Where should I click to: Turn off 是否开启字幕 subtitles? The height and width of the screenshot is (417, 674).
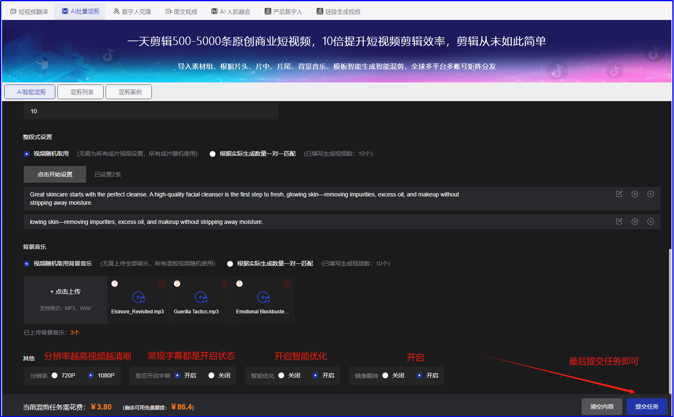211,375
